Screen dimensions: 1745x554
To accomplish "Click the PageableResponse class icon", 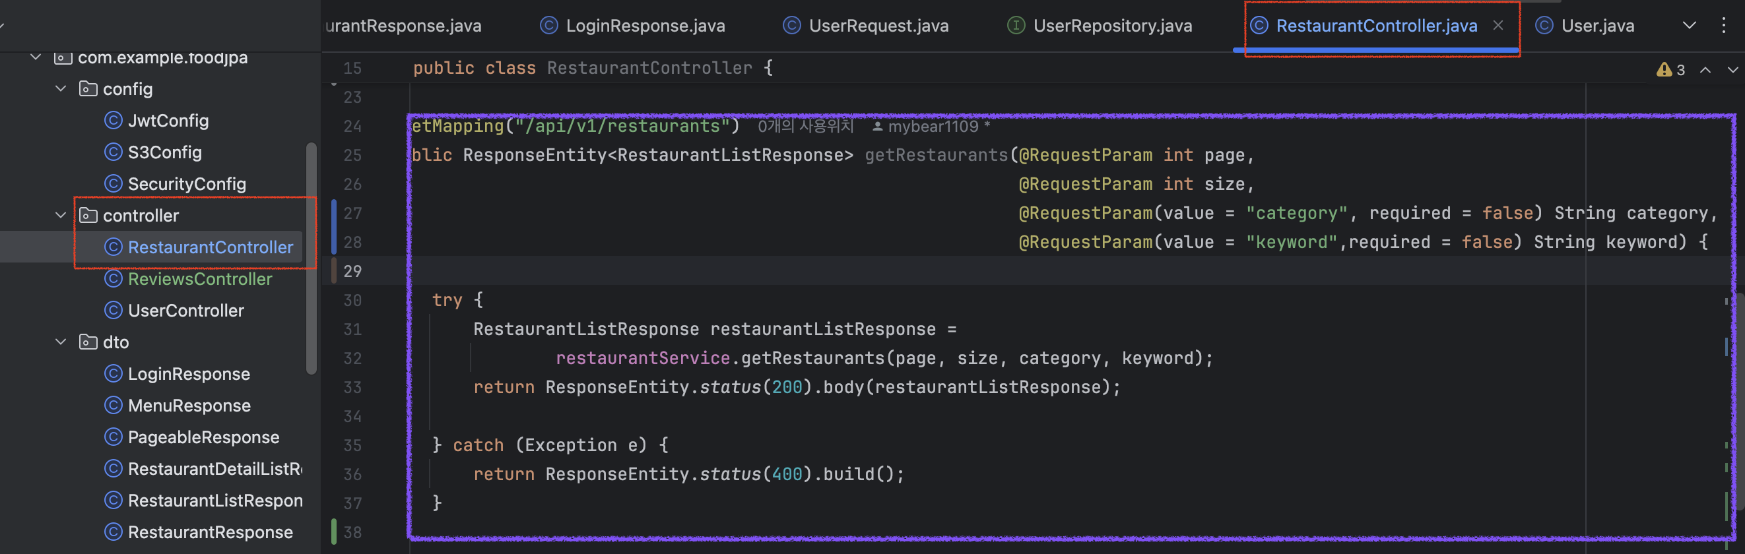I will tap(113, 437).
